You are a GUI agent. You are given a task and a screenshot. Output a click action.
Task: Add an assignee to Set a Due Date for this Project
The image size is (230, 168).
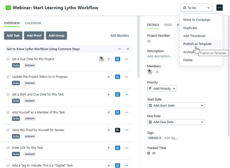click(109, 59)
